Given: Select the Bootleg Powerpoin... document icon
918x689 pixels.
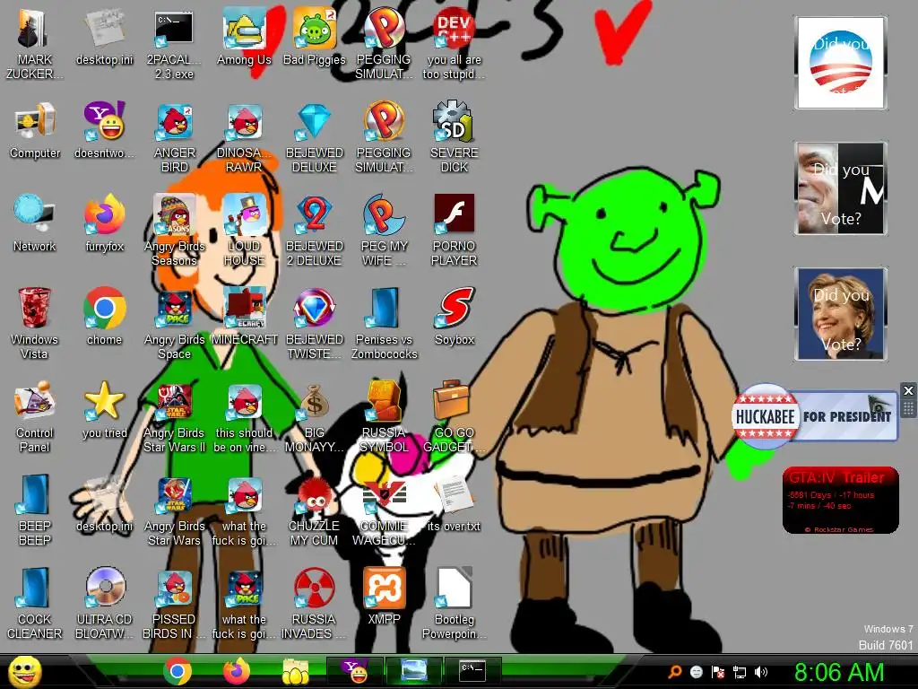Looking at the screenshot, I should 455,603.
